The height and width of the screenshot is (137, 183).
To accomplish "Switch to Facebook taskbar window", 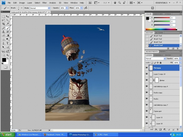I will [54, 135].
